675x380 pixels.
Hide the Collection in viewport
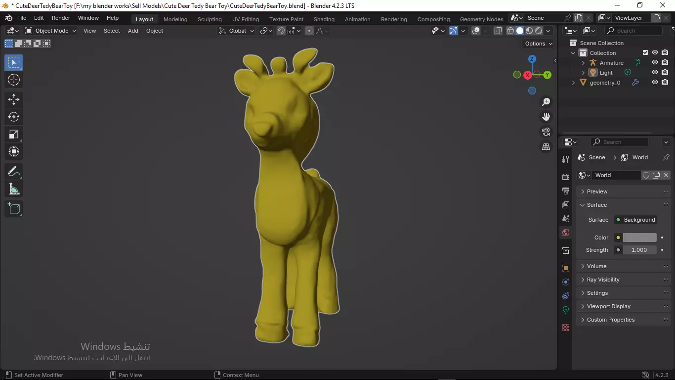655,52
